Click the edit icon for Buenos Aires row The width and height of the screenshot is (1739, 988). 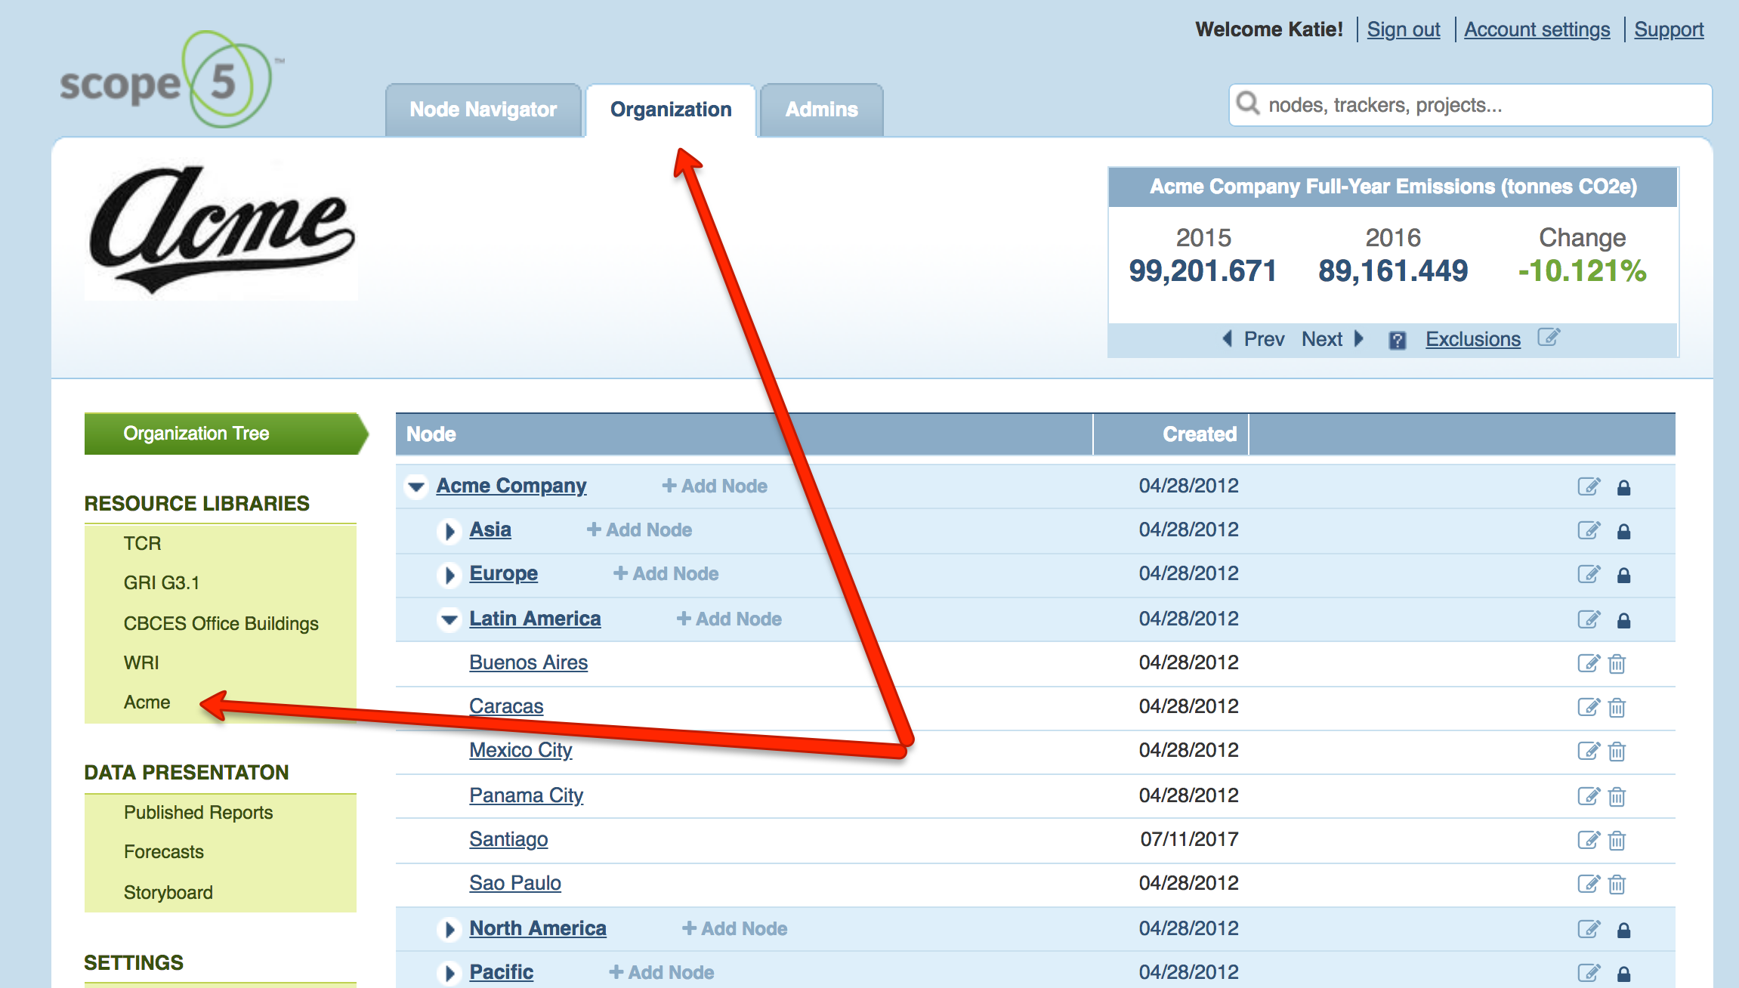1588,663
